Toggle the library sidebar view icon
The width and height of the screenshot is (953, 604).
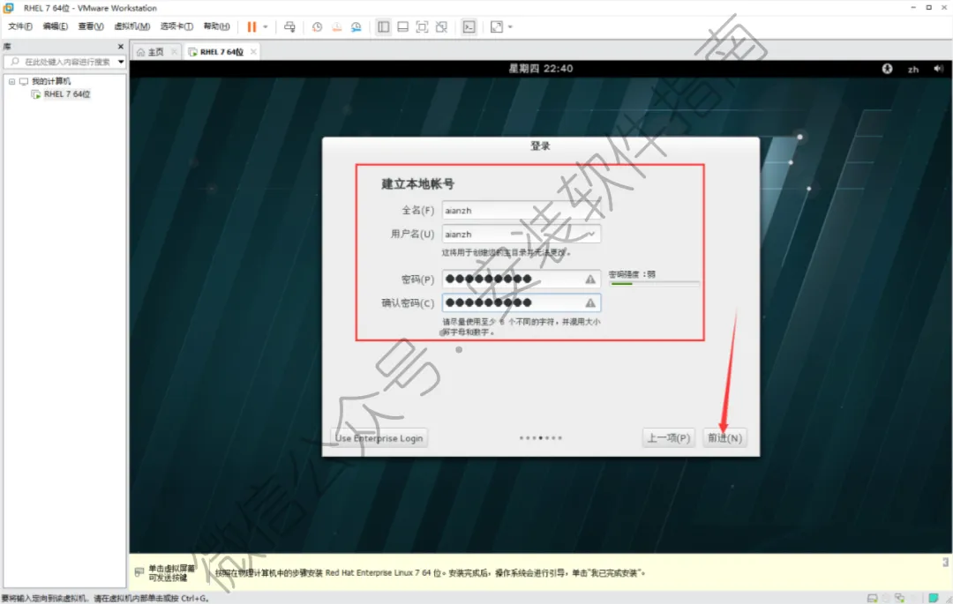pyautogui.click(x=384, y=26)
